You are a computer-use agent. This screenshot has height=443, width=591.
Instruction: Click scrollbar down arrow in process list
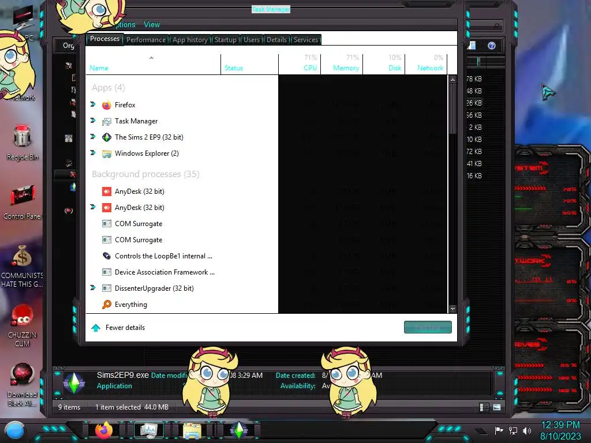(452, 309)
